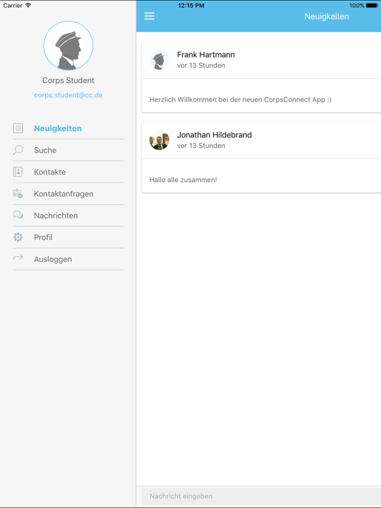Open Nachrichten from the sidebar

68,216
